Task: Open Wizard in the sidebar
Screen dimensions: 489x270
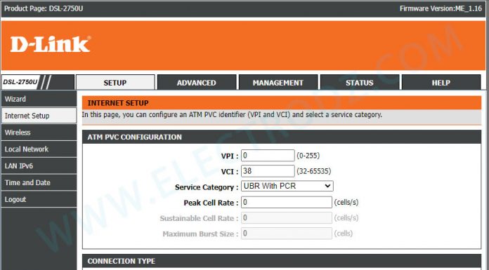Action: click(39, 99)
